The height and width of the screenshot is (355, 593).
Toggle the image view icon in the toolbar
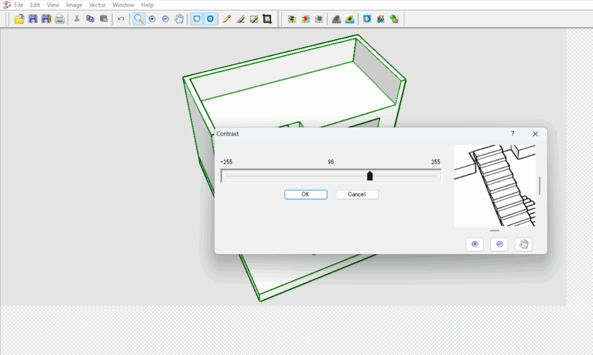tap(197, 19)
